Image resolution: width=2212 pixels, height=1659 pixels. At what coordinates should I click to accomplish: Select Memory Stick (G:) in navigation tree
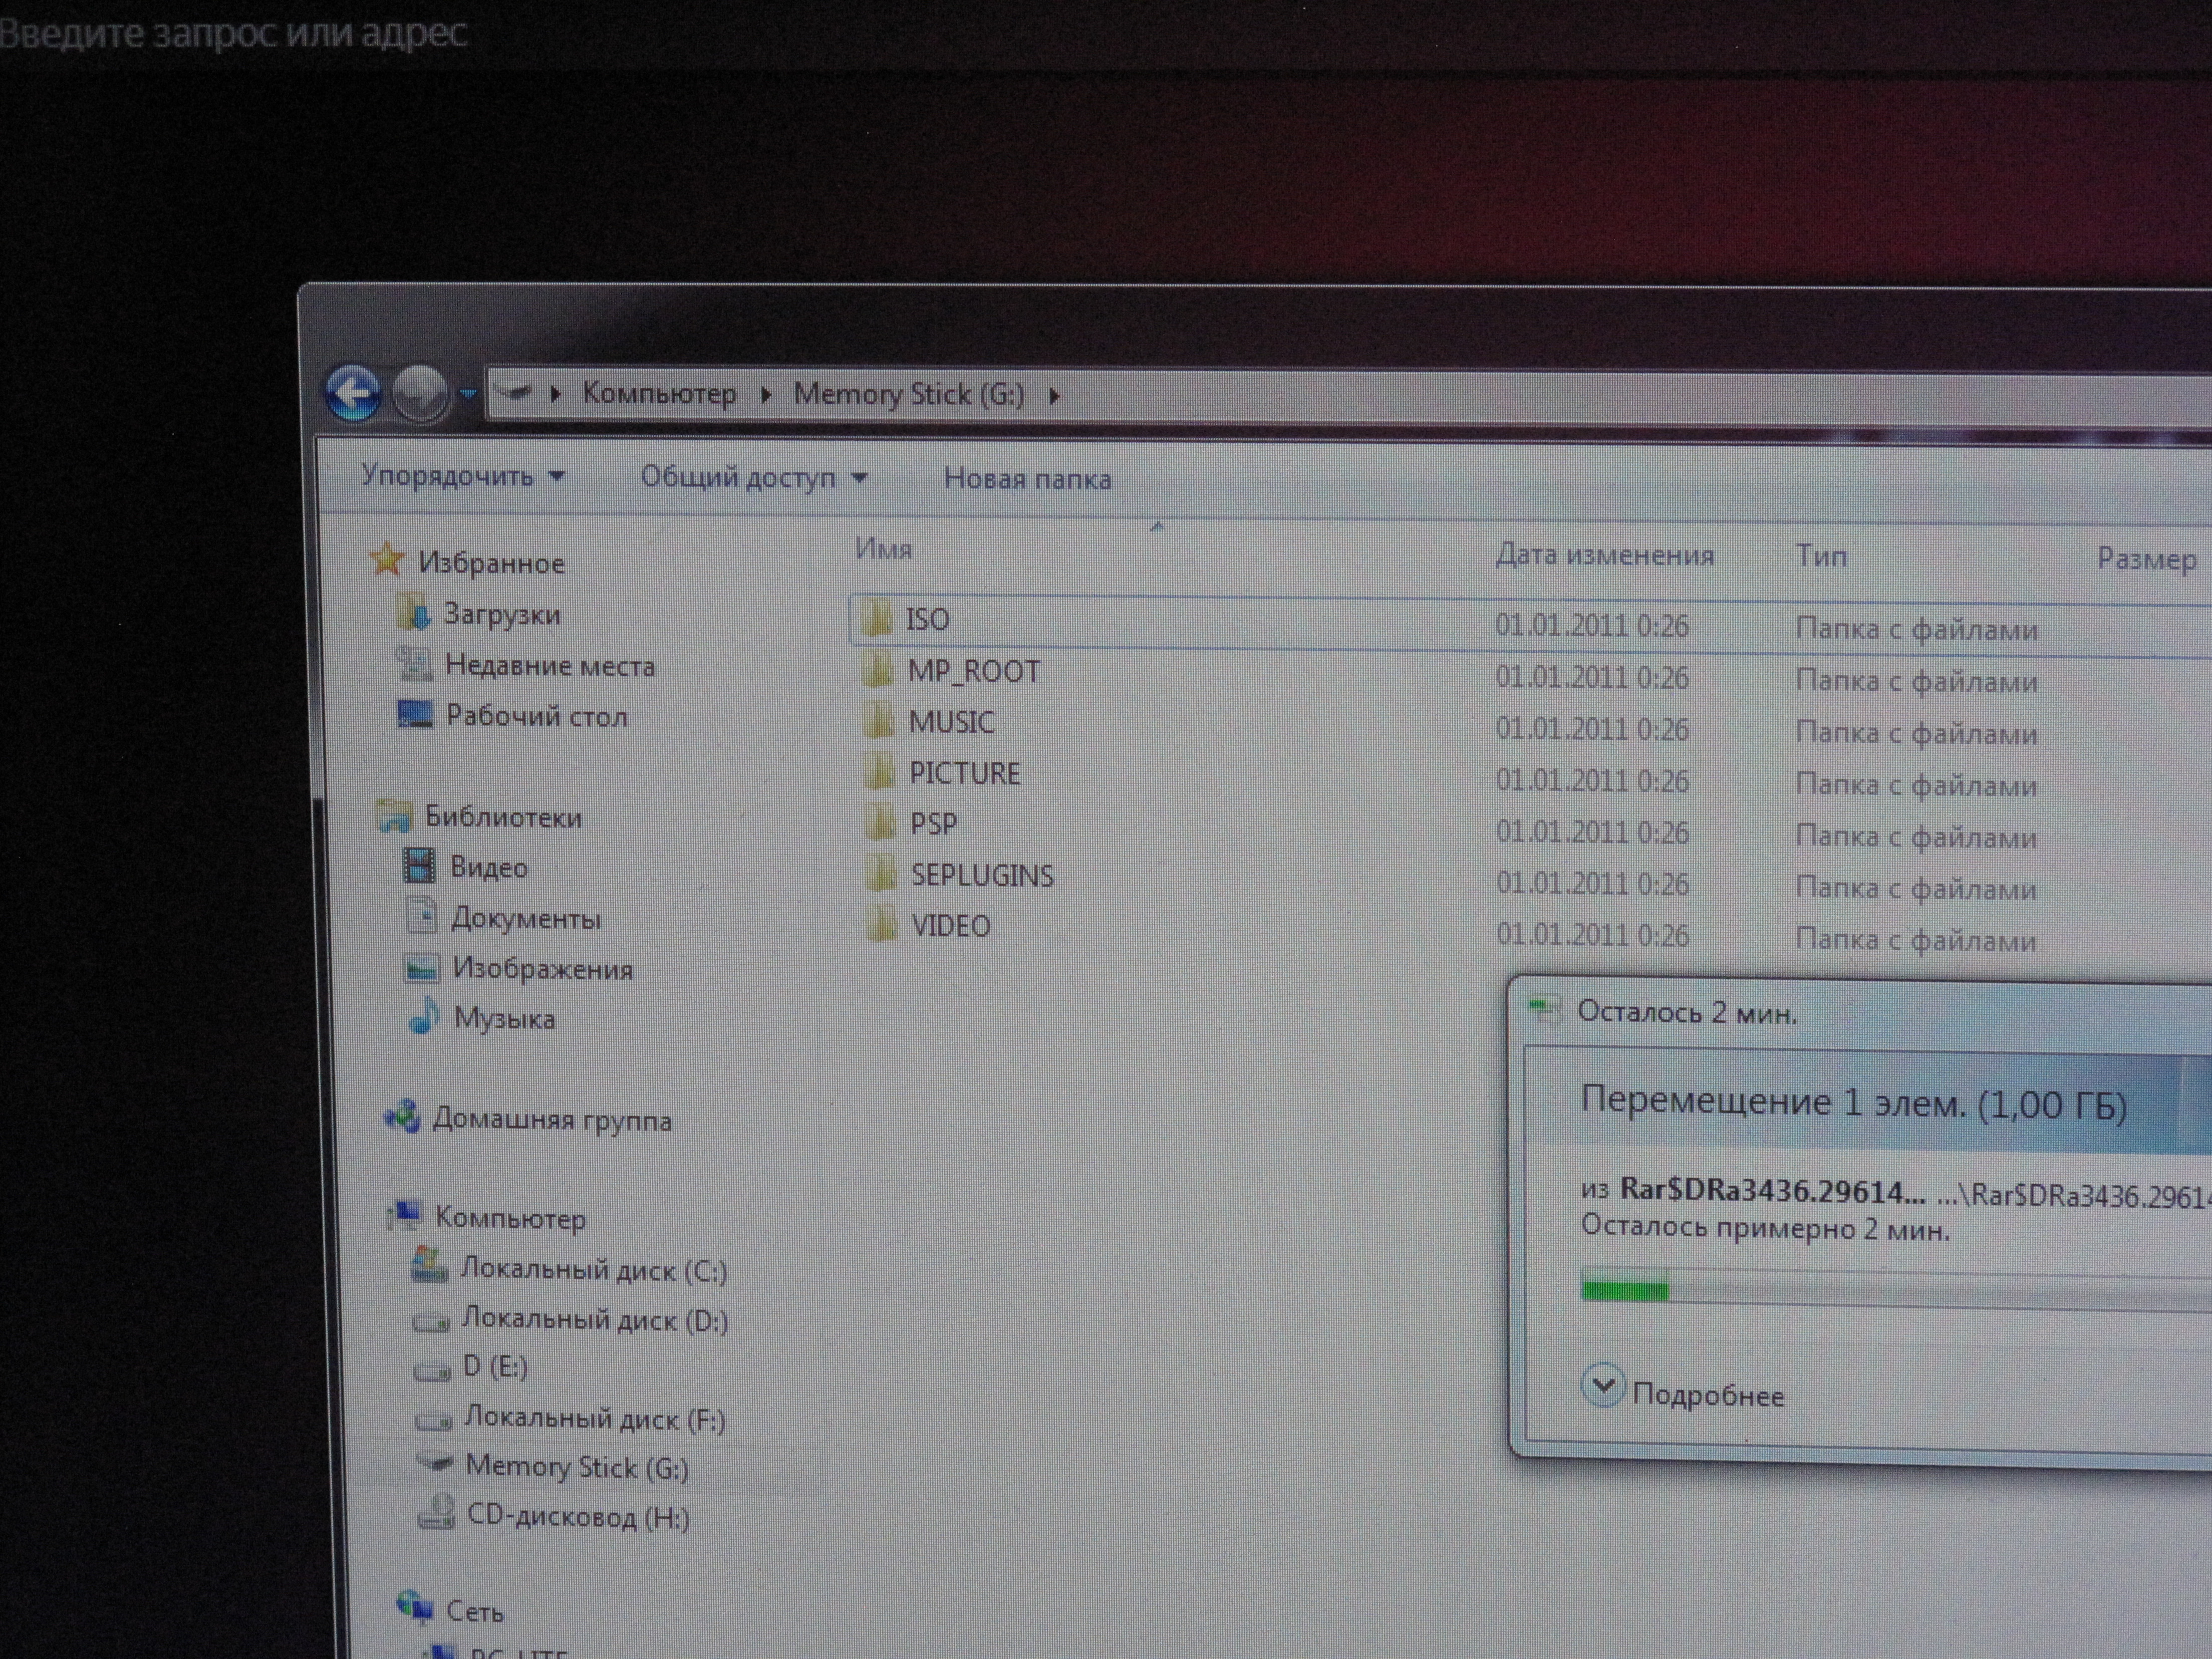tap(576, 1467)
